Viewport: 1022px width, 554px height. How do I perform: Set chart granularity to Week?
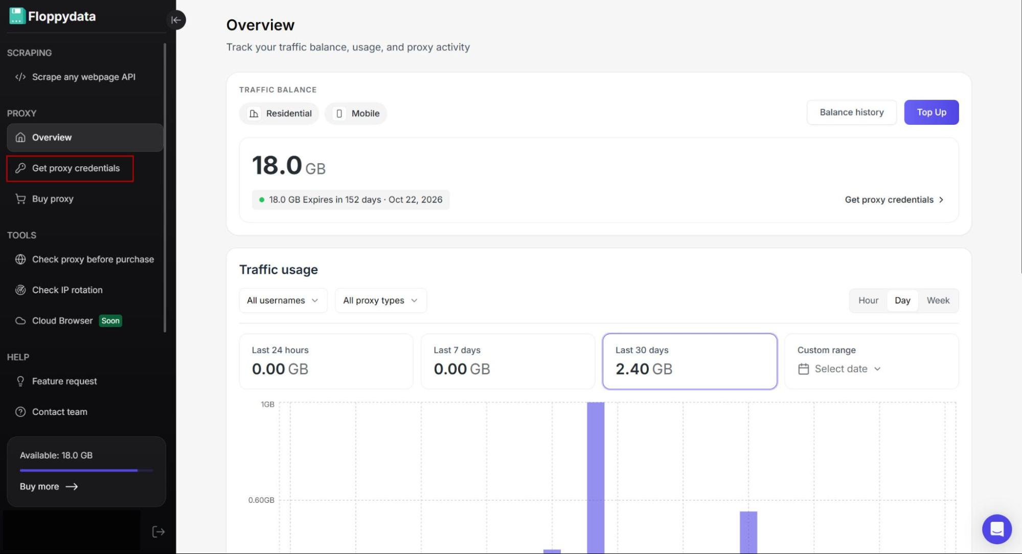938,300
